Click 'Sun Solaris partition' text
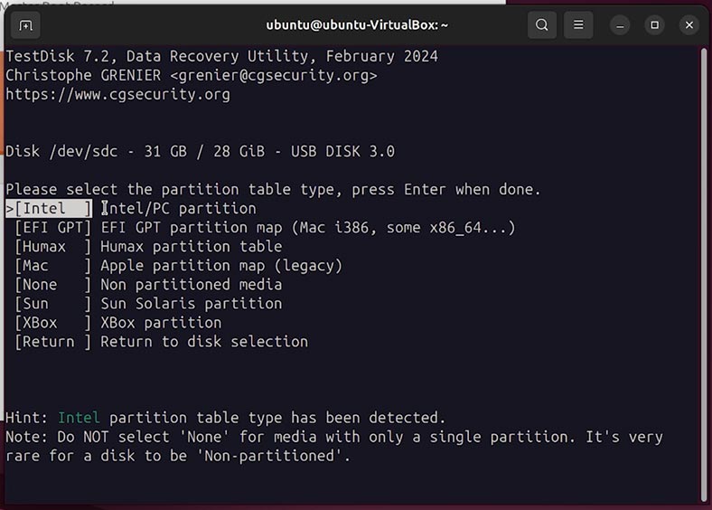 (x=192, y=304)
